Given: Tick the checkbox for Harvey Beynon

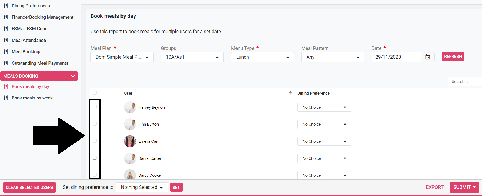Looking at the screenshot, I should tap(95, 107).
